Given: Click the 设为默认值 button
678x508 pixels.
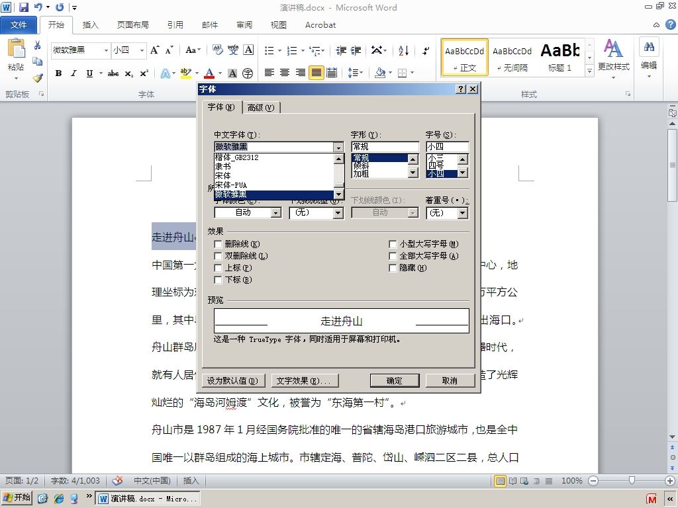Looking at the screenshot, I should (232, 380).
